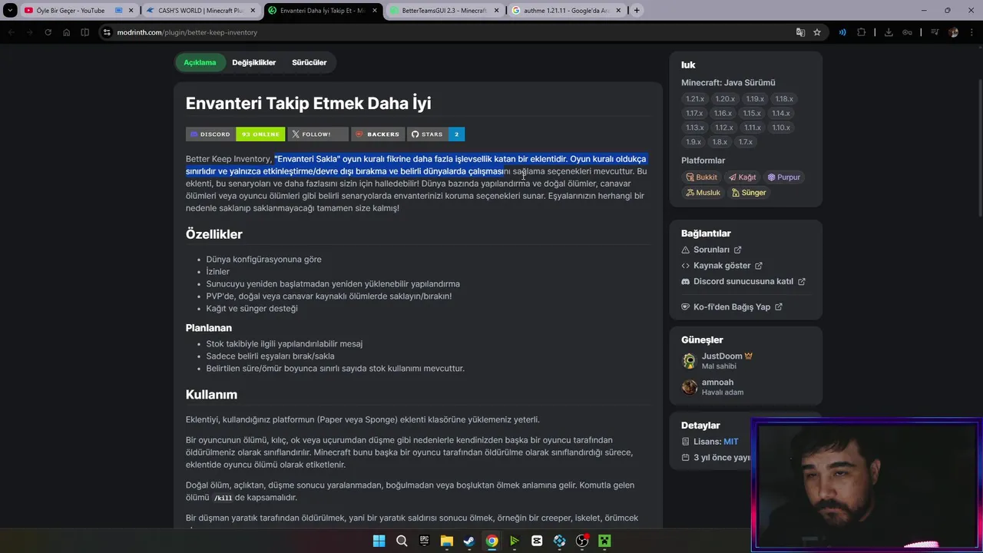The height and width of the screenshot is (553, 983).
Task: Click the X Follow badge
Action: click(318, 134)
